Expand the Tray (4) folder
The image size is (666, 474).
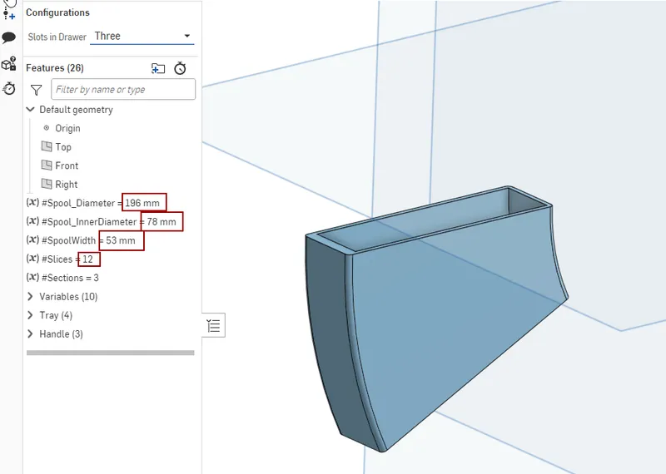tap(30, 315)
